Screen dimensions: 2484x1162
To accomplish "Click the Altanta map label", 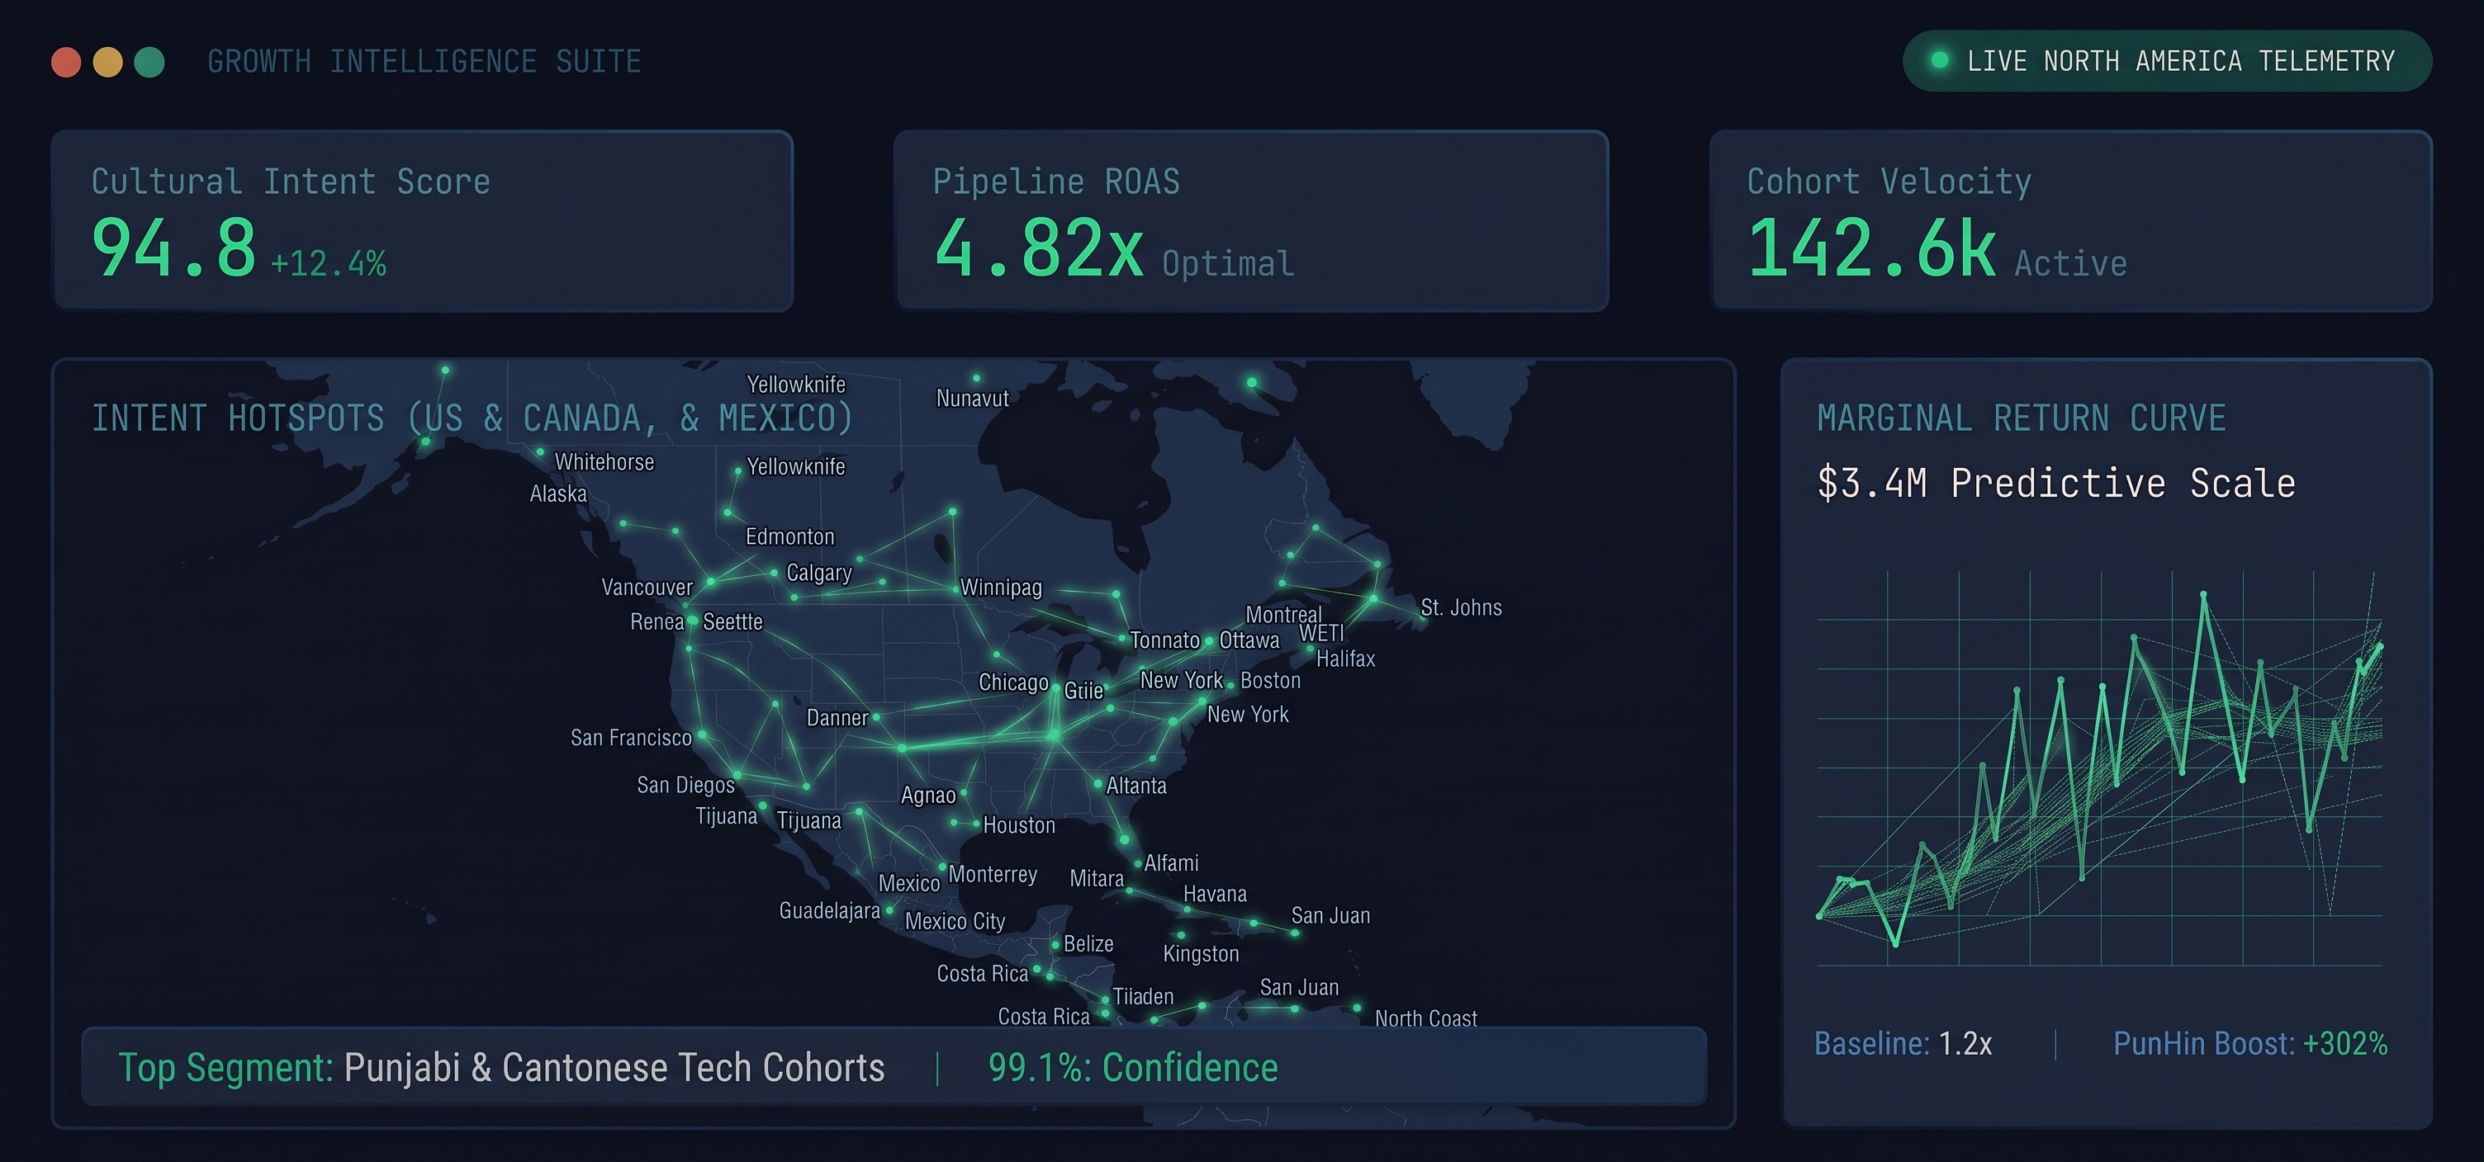I will point(1136,786).
